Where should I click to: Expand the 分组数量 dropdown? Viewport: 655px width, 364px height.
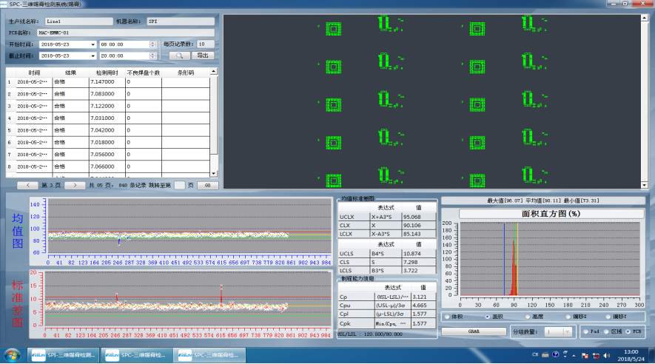click(567, 331)
